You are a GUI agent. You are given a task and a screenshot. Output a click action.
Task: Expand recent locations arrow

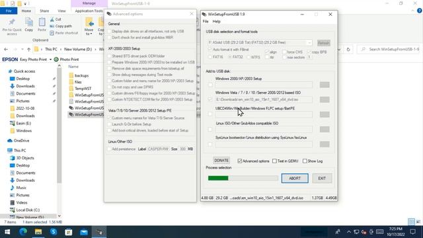22,50
